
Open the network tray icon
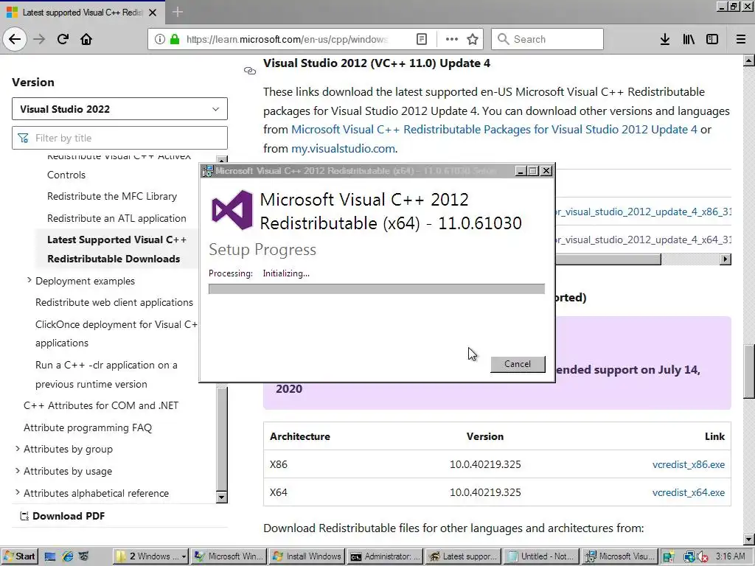tap(689, 557)
